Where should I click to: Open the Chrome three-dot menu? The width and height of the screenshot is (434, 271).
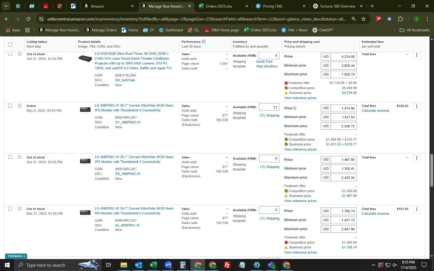click(x=427, y=19)
